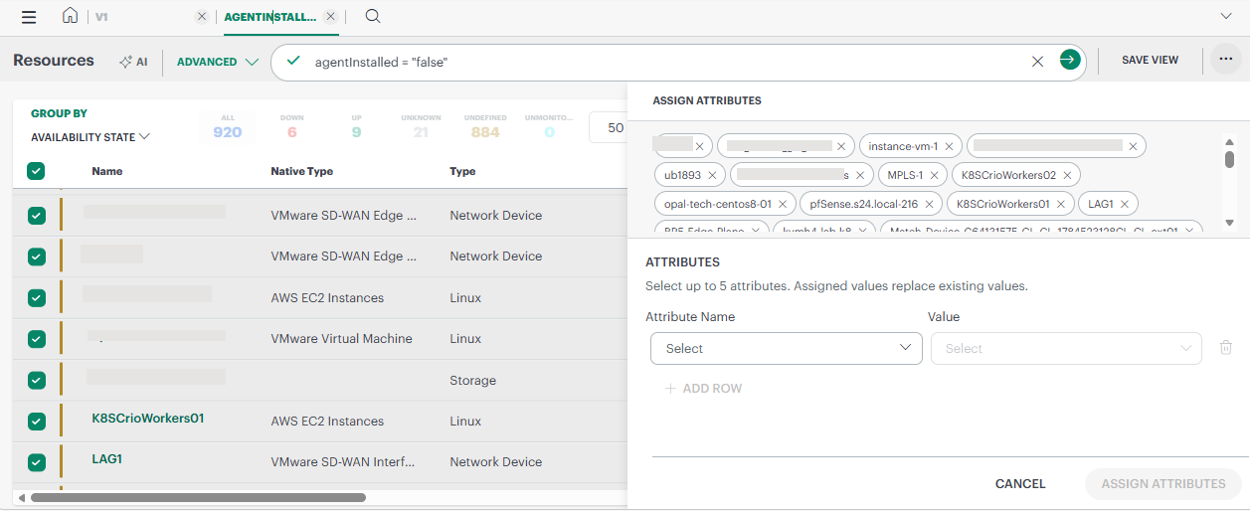Remove the K8SCrioWorkers02 chip
1250x512 pixels.
pos(1067,176)
